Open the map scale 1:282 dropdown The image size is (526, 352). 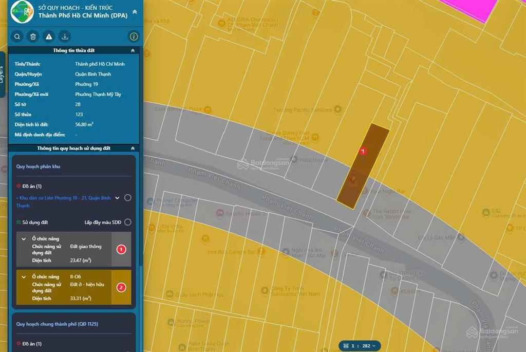coord(360,346)
